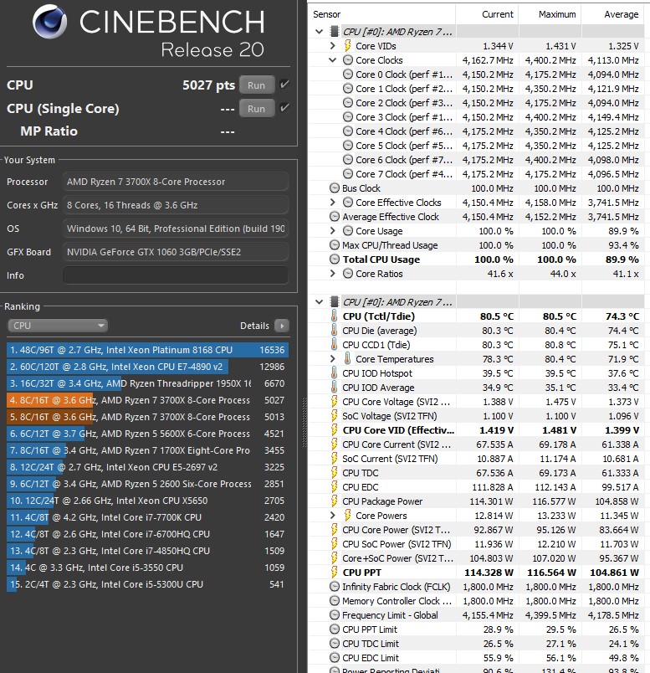Click the Average column header
The width and height of the screenshot is (650, 673).
point(621,14)
